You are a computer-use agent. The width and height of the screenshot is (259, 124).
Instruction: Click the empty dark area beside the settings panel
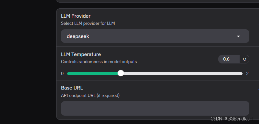[x=28, y=62]
